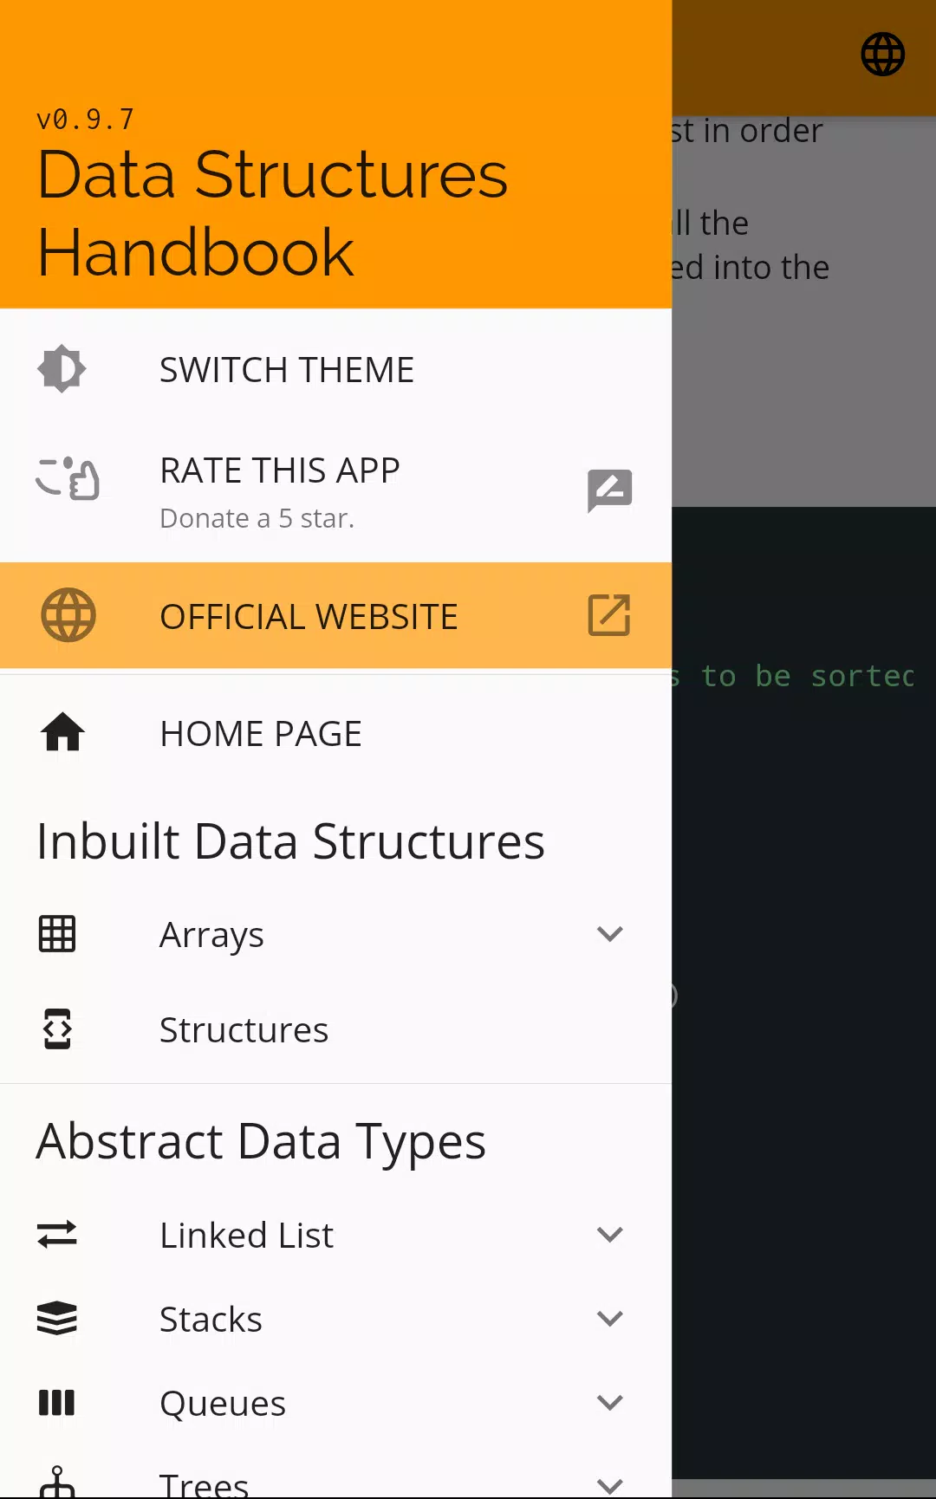The height and width of the screenshot is (1499, 936).
Task: Expand the Linked List dropdown arrow
Action: click(x=610, y=1235)
